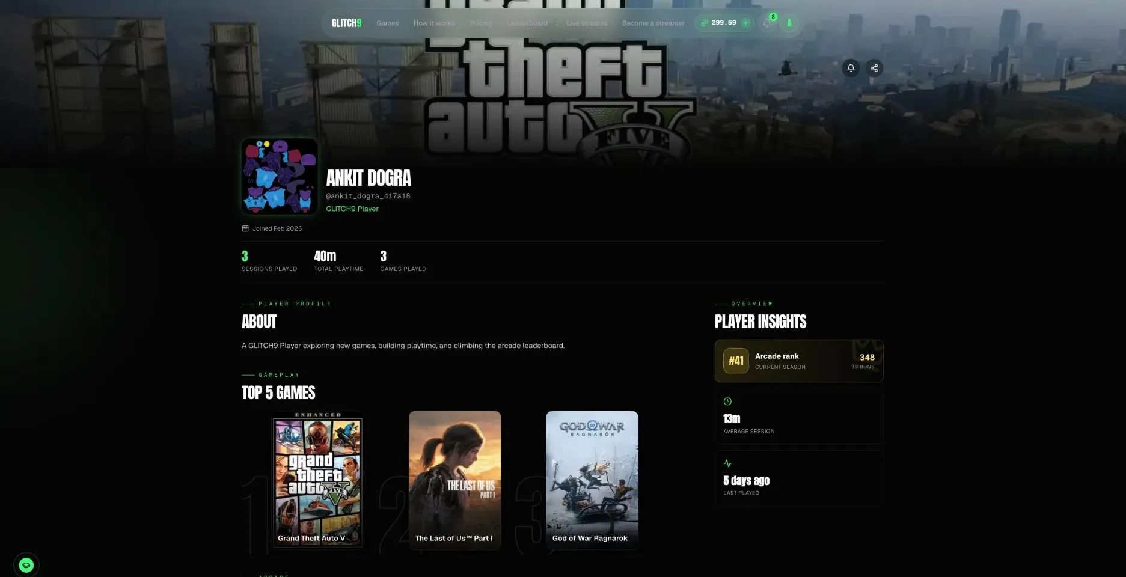
Task: Open the God of War Ragnarök card
Action: click(x=592, y=480)
